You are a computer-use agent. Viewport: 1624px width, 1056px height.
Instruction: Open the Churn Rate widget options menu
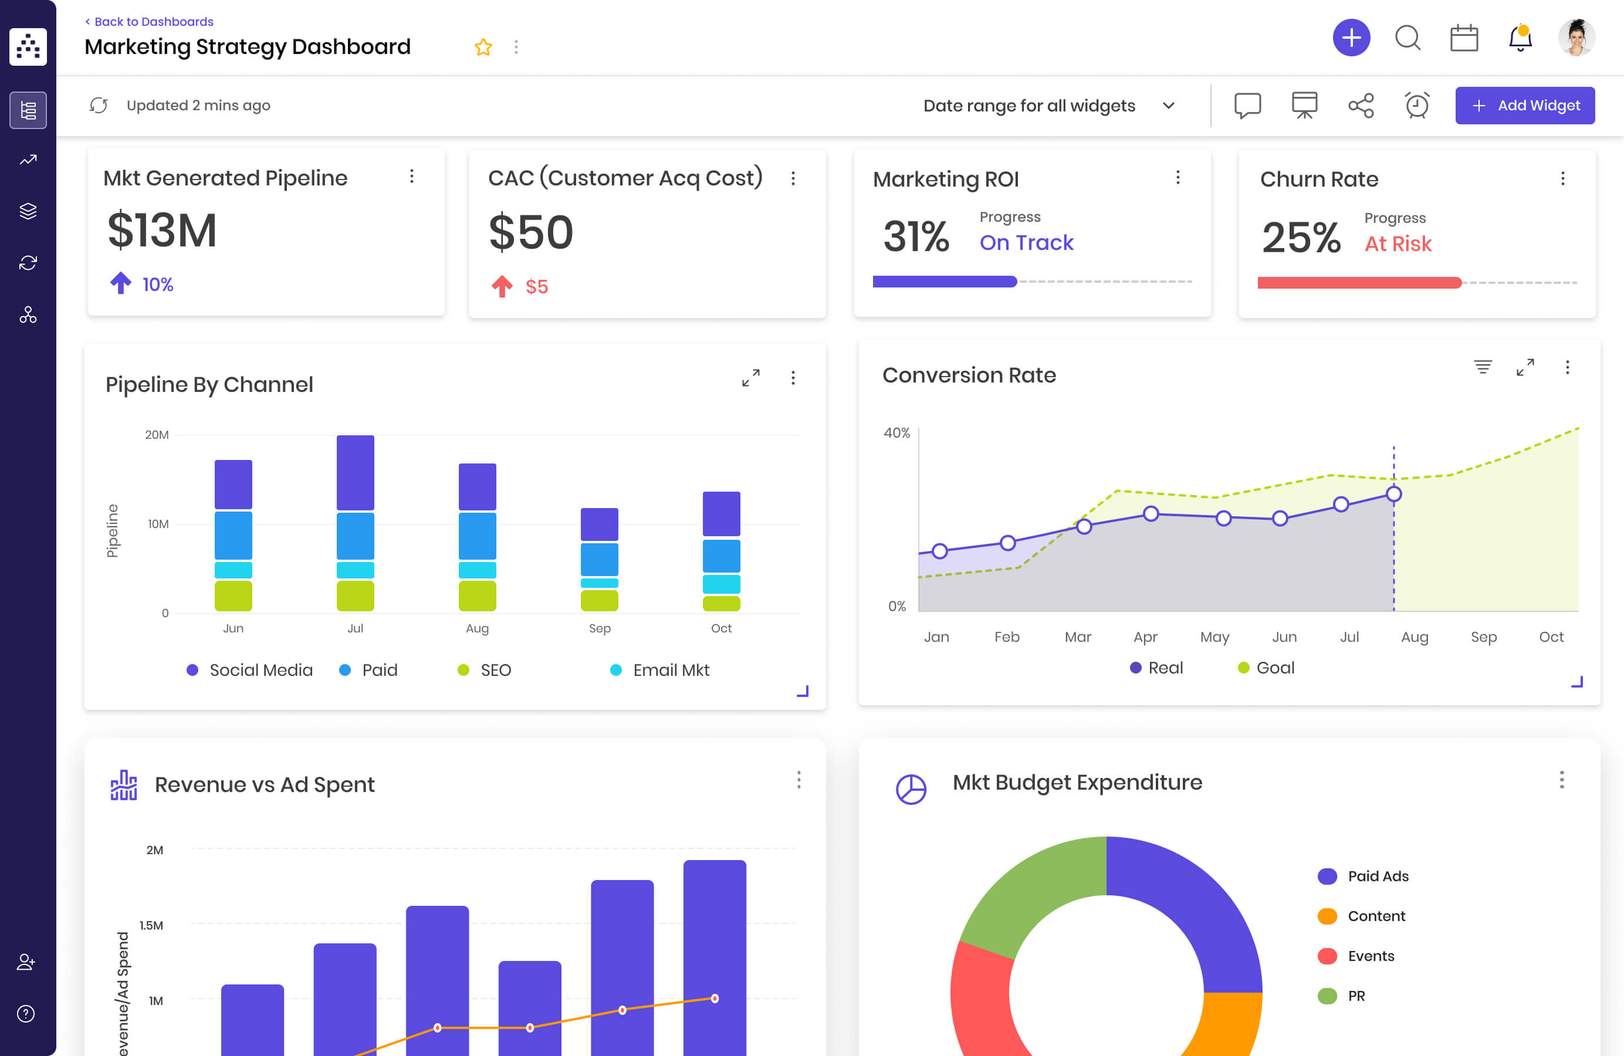(1563, 178)
